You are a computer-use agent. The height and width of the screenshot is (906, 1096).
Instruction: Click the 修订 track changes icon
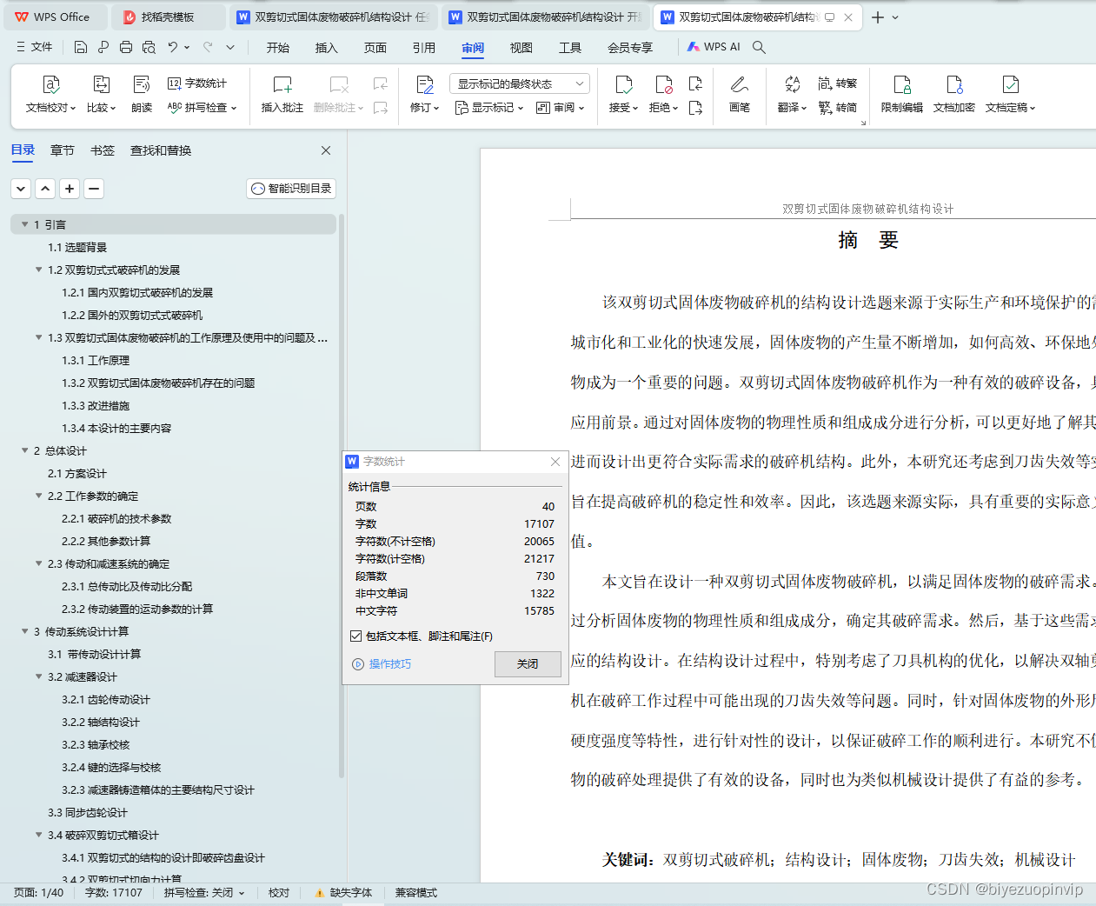(424, 84)
